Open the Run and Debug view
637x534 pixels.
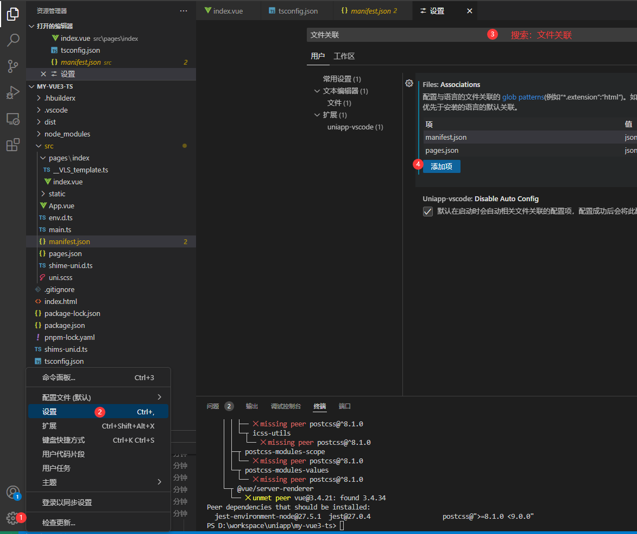point(13,92)
